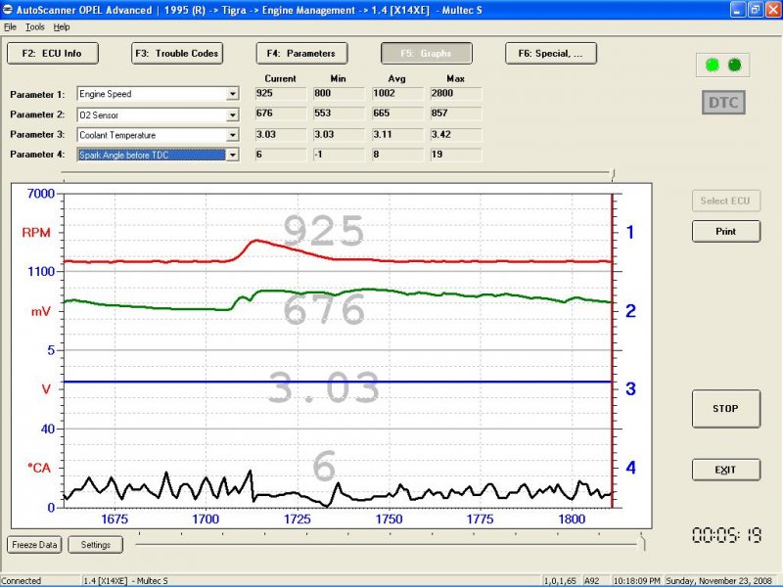The image size is (783, 587).
Task: Open the File menu
Action: click(10, 27)
